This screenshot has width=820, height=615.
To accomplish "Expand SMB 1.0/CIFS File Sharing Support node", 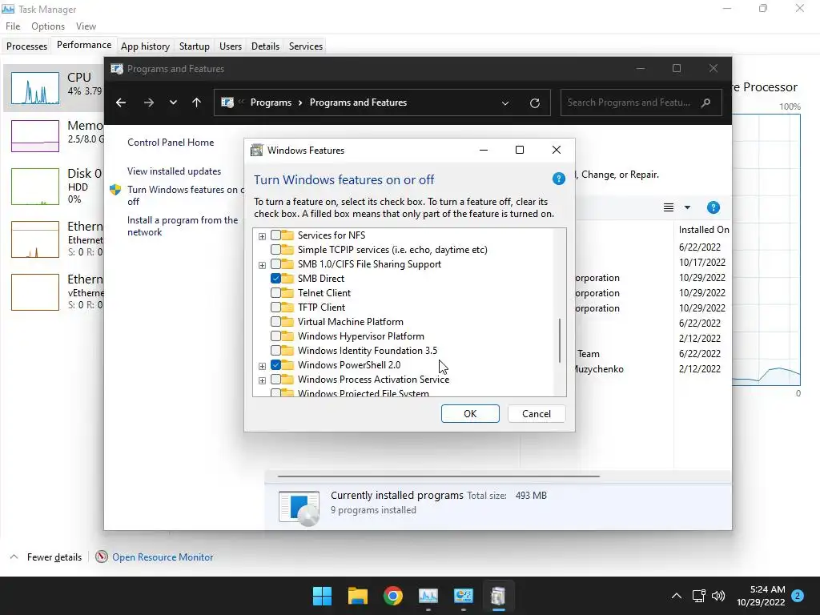I will coord(262,265).
